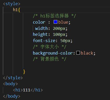Click the comment 'h1标签选择器'
The width and height of the screenshot is (110, 100).
[x=54, y=16]
